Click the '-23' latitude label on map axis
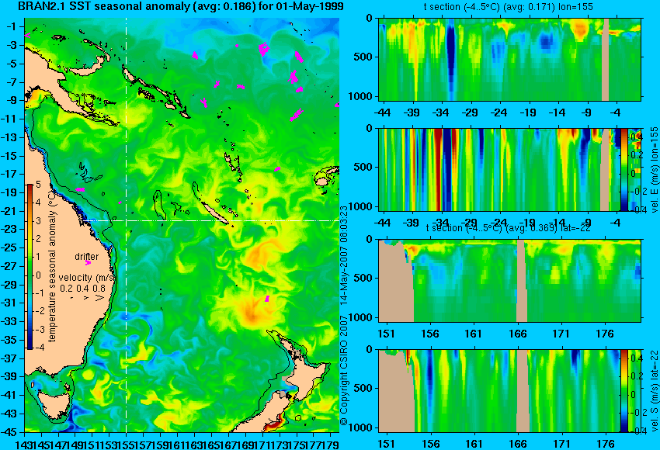Screen dimensions: 660x450 (9, 229)
